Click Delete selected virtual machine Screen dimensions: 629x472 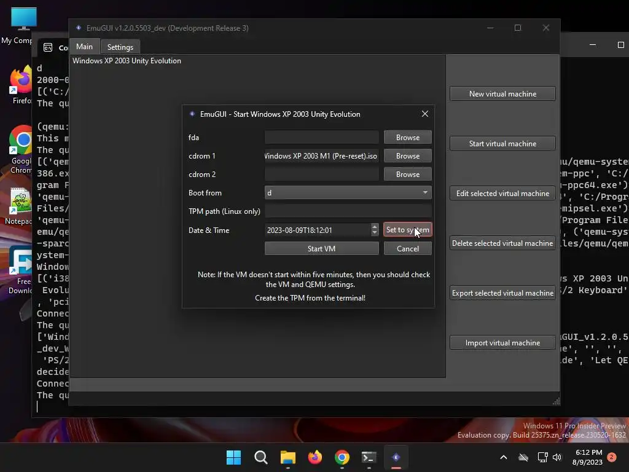(x=502, y=243)
